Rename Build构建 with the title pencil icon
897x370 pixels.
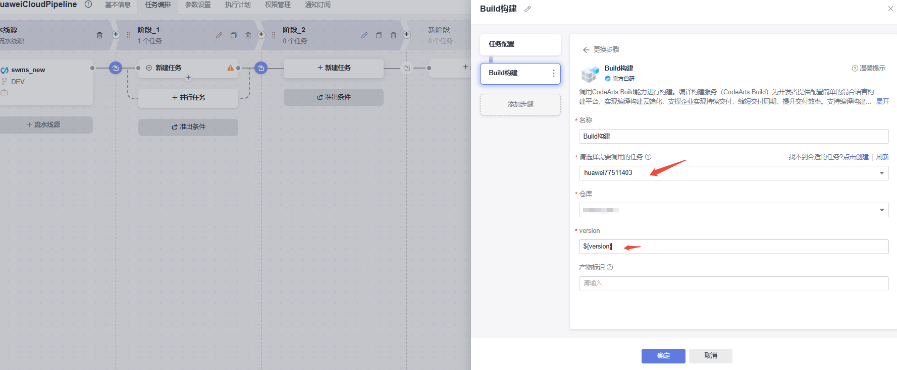pos(527,9)
